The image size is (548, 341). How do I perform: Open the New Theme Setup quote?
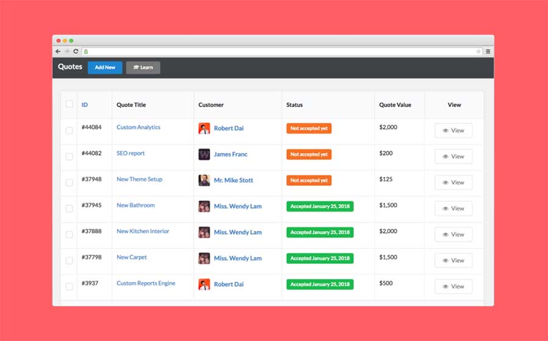139,179
